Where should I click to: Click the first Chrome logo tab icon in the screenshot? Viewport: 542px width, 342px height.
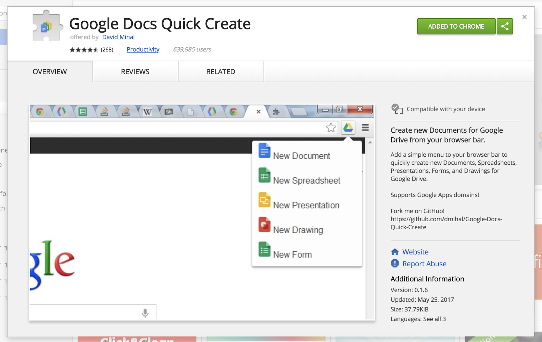tap(40, 112)
